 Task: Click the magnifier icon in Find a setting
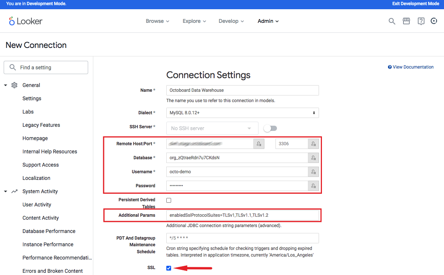13,67
